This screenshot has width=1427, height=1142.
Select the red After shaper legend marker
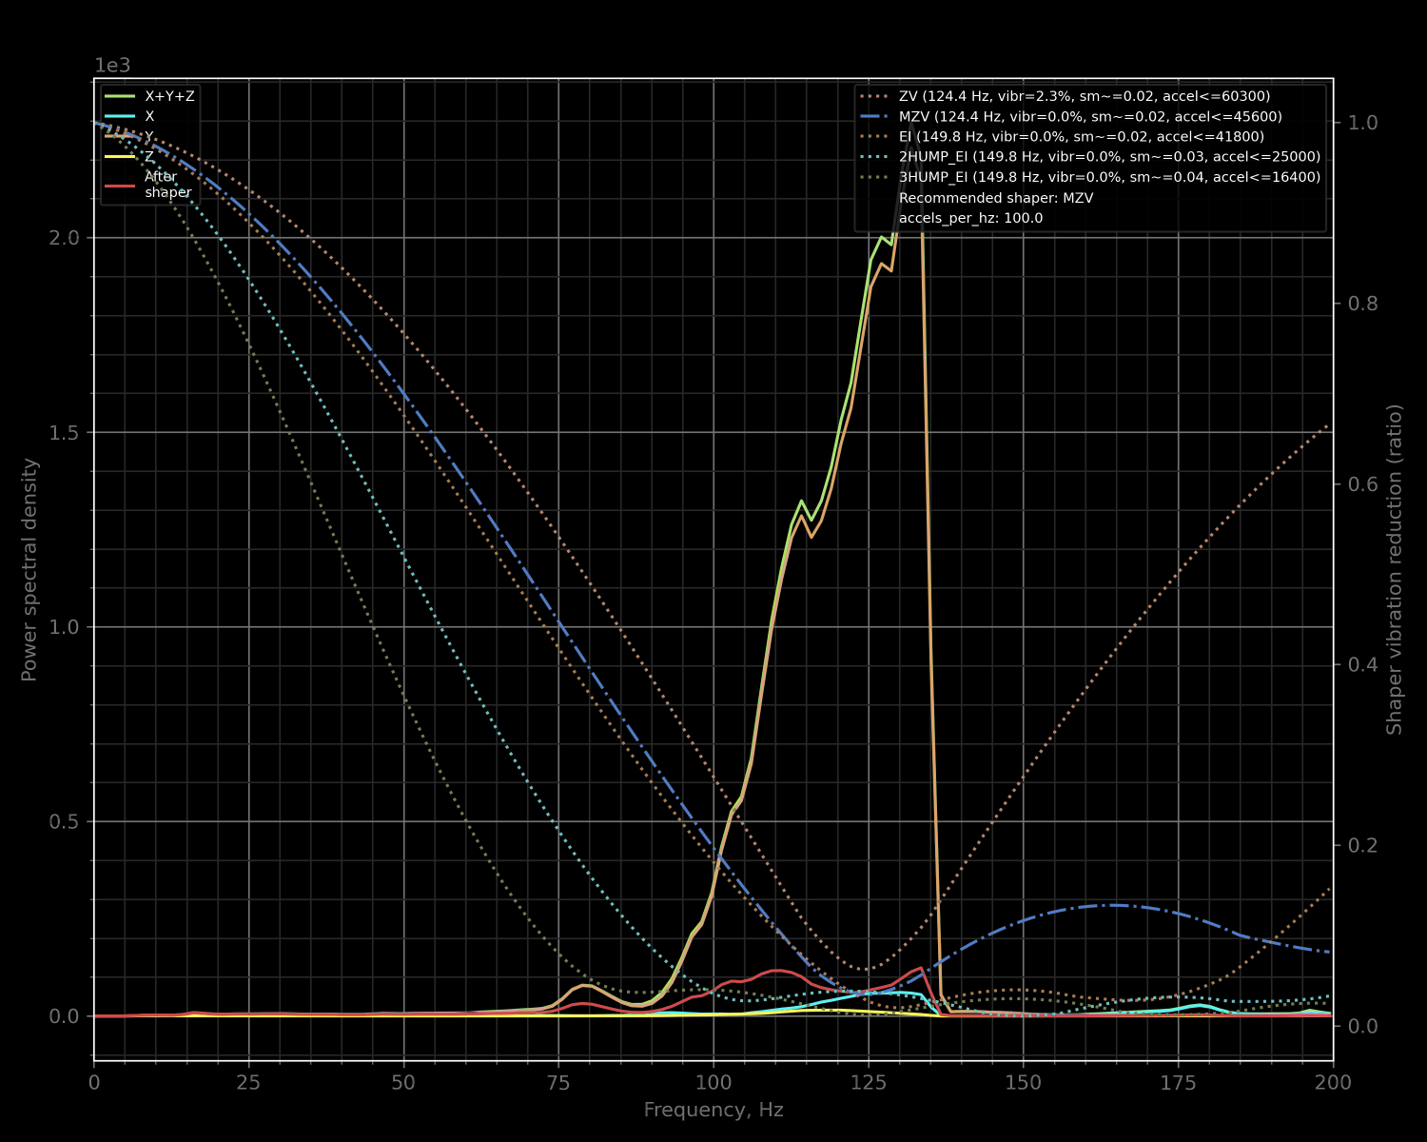tap(121, 184)
